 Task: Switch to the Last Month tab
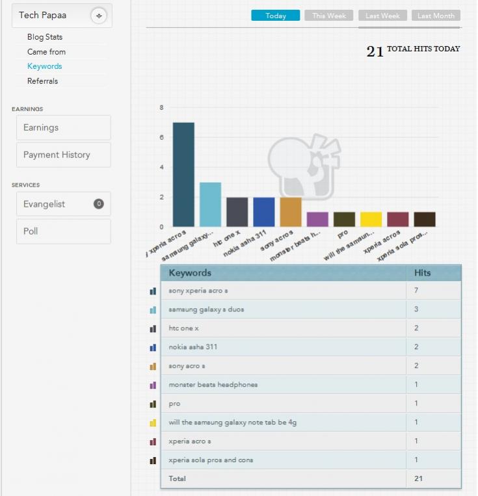436,16
